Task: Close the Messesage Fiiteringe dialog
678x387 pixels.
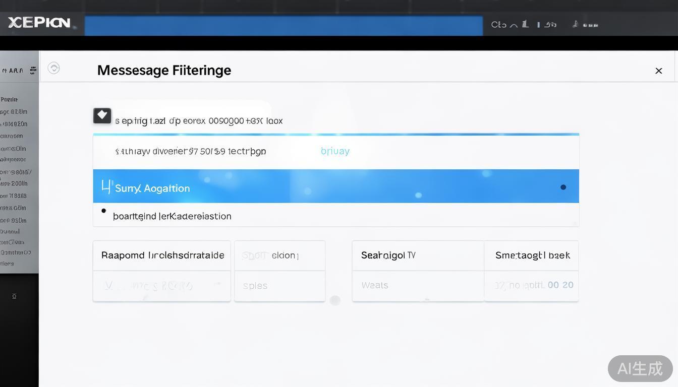Action: (658, 71)
